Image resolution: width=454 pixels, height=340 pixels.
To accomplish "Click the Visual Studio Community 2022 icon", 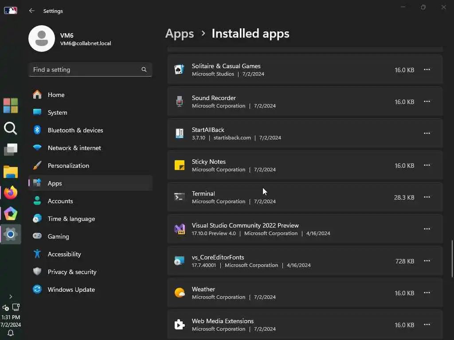I will click(x=179, y=229).
